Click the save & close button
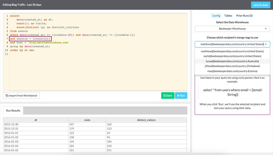The image size is (273, 155). coord(260,5)
